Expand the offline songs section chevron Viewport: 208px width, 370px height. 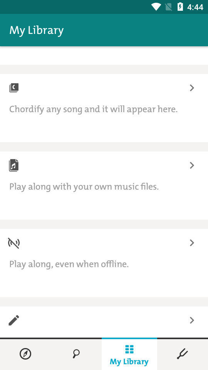[x=192, y=243]
